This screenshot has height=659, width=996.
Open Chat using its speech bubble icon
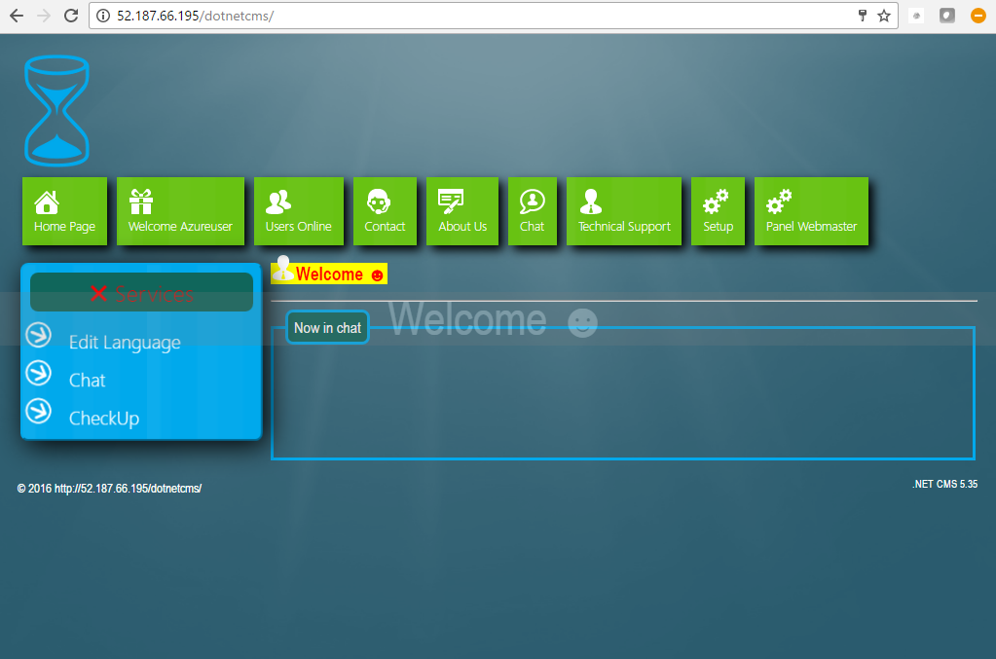[x=532, y=201]
